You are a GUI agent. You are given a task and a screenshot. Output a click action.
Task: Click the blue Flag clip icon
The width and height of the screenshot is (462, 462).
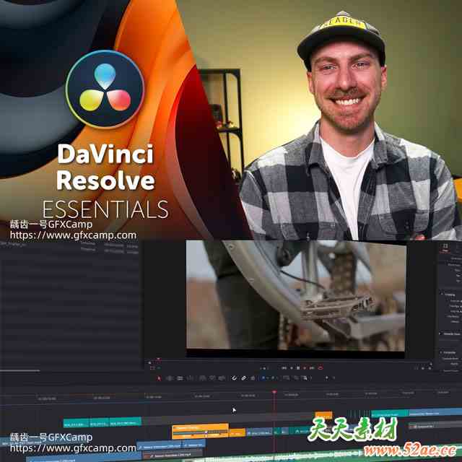[x=263, y=378]
